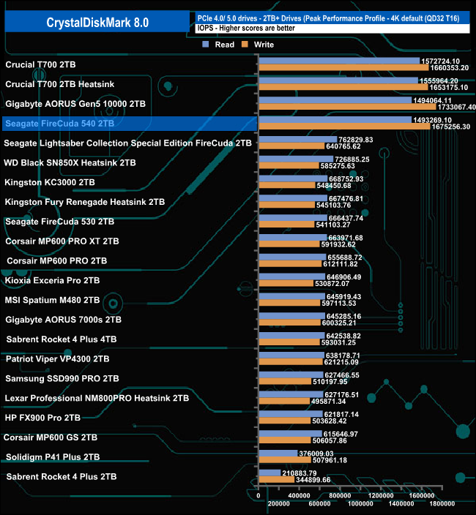The width and height of the screenshot is (476, 515).
Task: Select the WD Black SN850X Heatsink 2TB label
Action: (x=70, y=162)
